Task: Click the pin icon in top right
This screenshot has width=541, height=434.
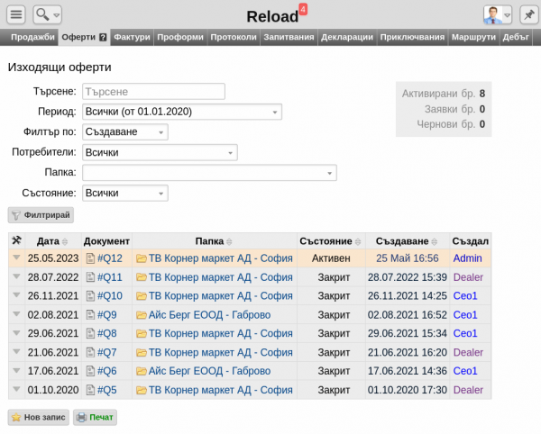Action: click(x=527, y=14)
